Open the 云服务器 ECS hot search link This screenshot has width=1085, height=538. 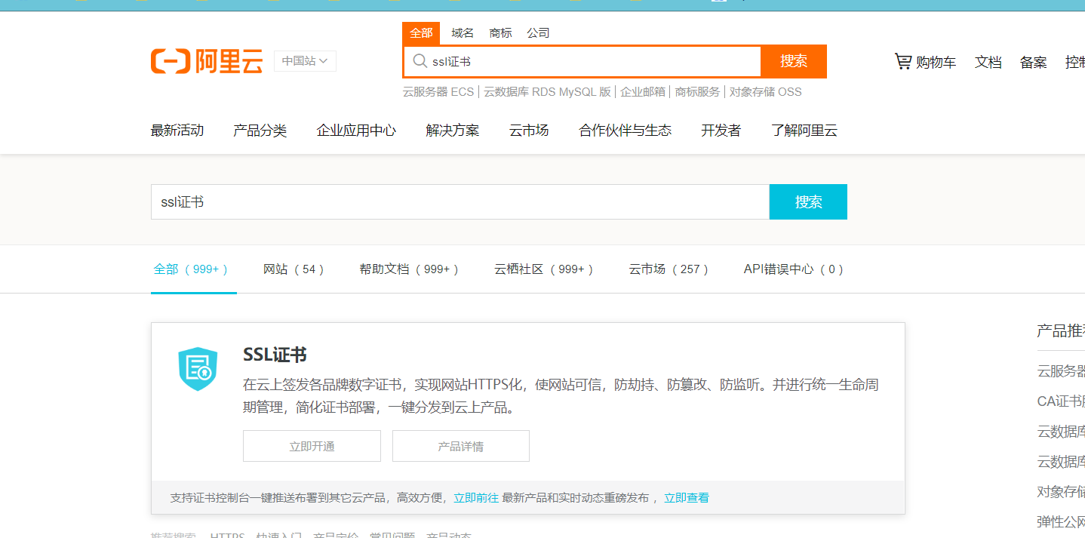tap(438, 92)
